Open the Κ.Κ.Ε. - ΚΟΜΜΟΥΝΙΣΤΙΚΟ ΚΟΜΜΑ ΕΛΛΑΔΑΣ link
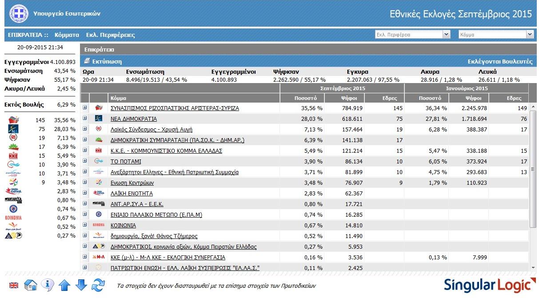Screen dimensions: 539x298 click(166, 151)
